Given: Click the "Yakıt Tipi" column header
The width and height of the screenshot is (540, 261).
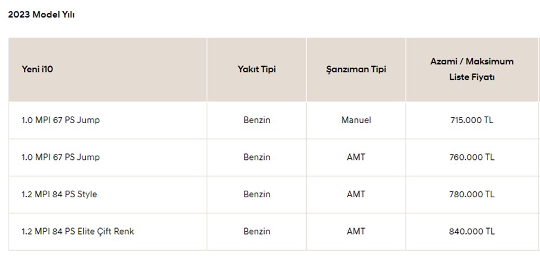Looking at the screenshot, I should click(x=256, y=70).
